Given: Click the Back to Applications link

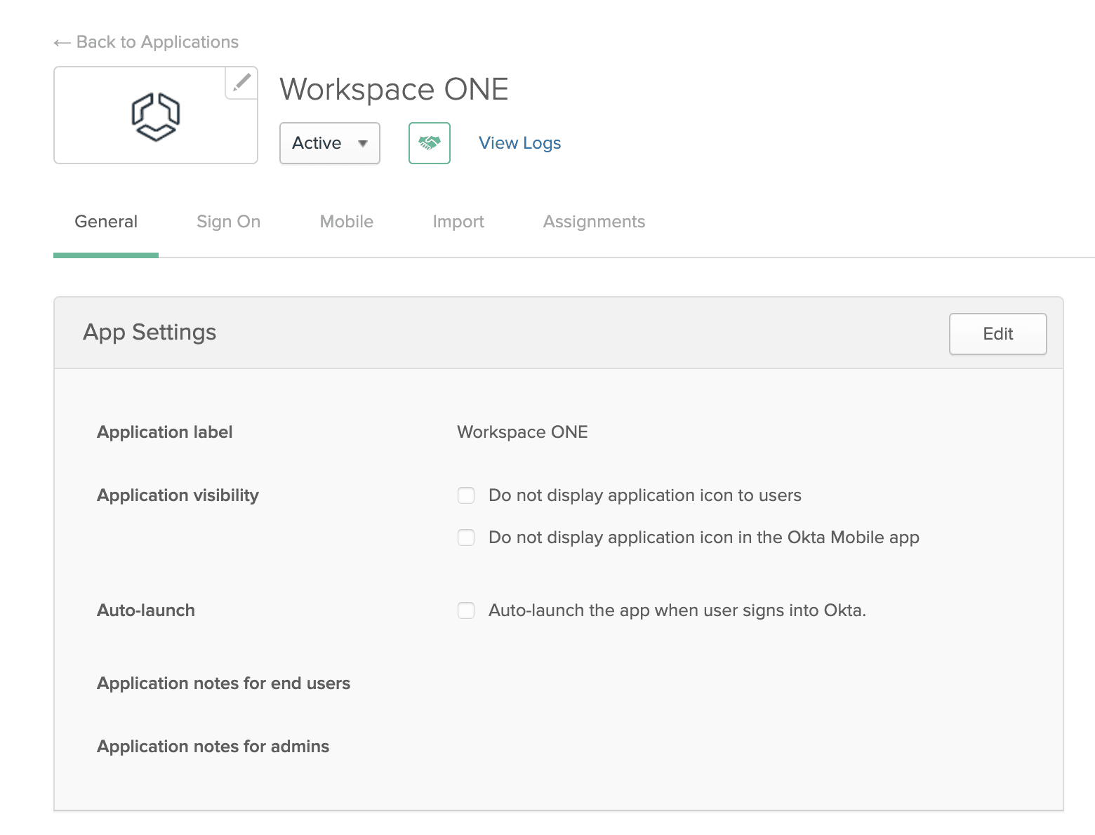Looking at the screenshot, I should 146,42.
